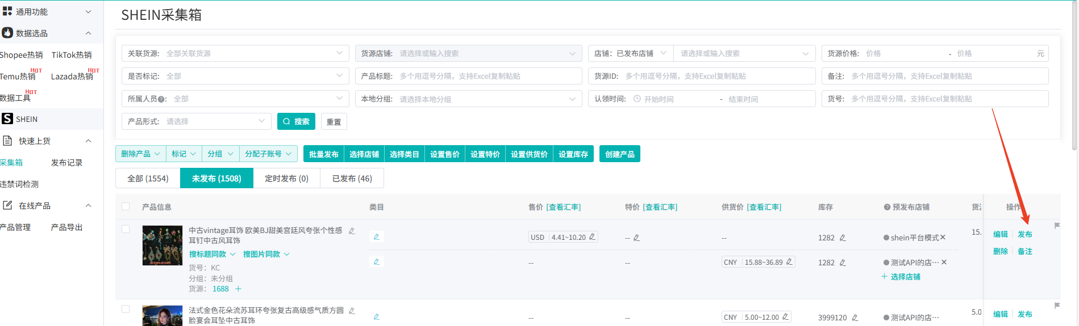The height and width of the screenshot is (326, 1079).
Task: Open the 产品形式 dropdown
Action: pyautogui.click(x=197, y=121)
